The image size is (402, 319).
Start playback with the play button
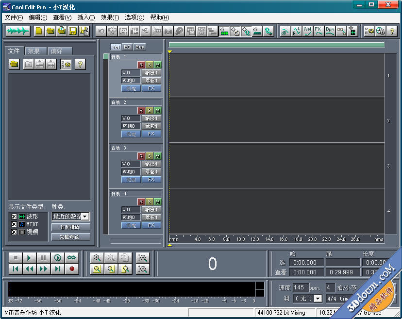coord(29,258)
